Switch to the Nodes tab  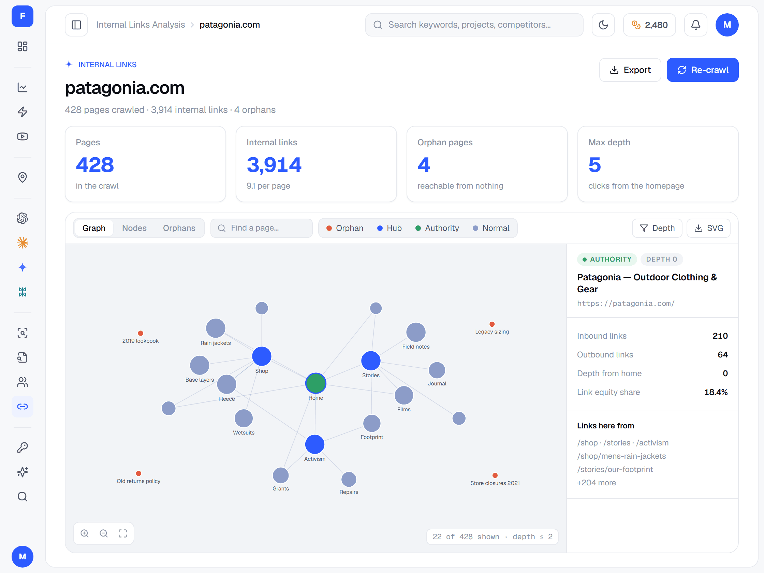tap(134, 228)
